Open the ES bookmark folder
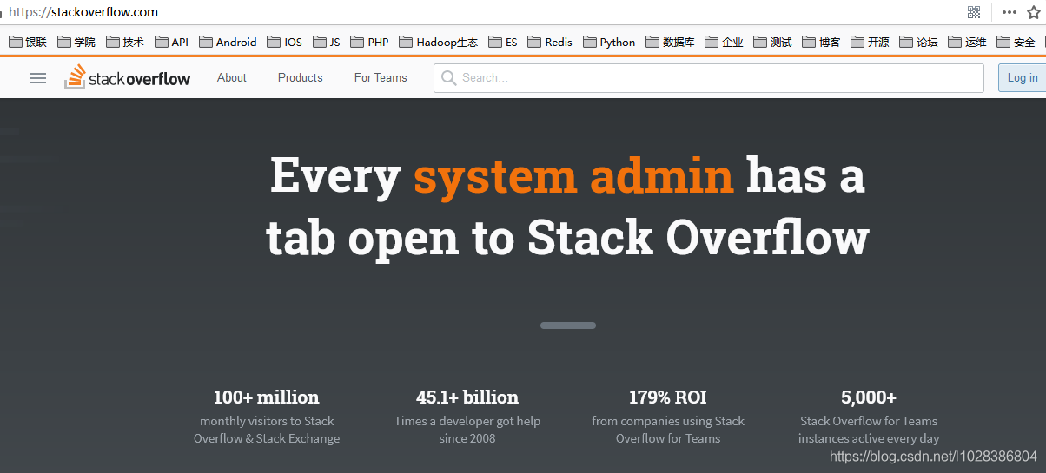1046x473 pixels. click(x=503, y=42)
